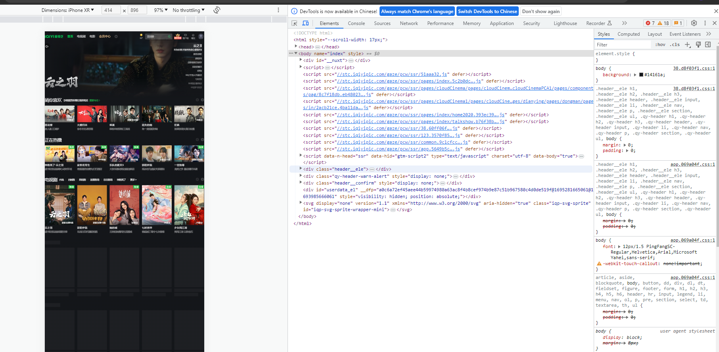
Task: Open the 38.d8f03f1.css:1 source link for body background
Action: 694,68
